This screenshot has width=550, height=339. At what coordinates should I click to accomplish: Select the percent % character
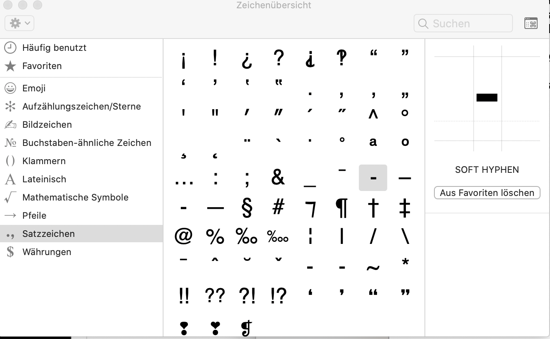[215, 236]
